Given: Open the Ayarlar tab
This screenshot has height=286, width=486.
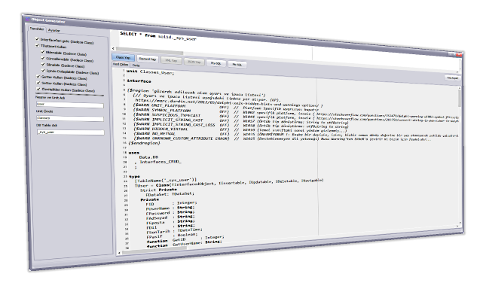Looking at the screenshot, I should point(54,30).
